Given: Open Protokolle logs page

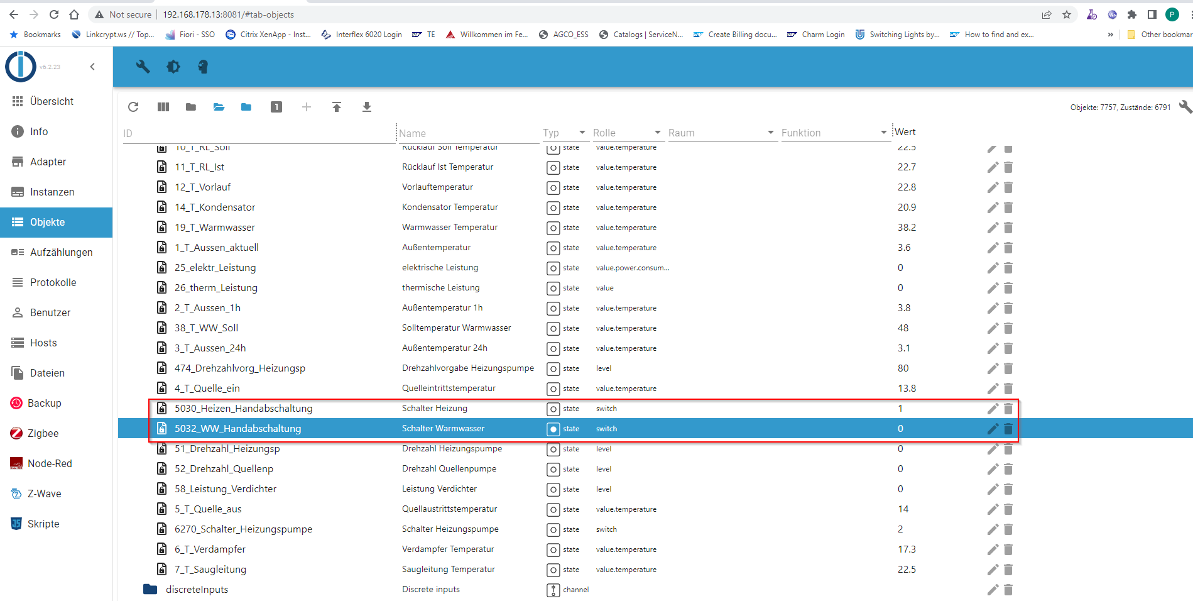Looking at the screenshot, I should 56,282.
